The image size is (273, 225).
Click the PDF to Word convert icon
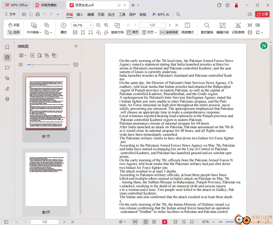click(x=34, y=25)
